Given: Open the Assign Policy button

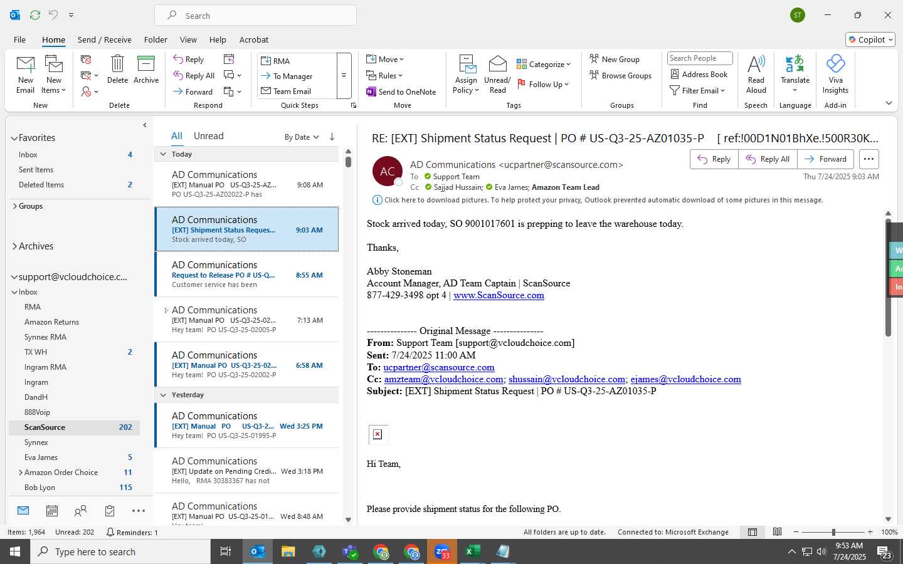Looking at the screenshot, I should (x=466, y=75).
